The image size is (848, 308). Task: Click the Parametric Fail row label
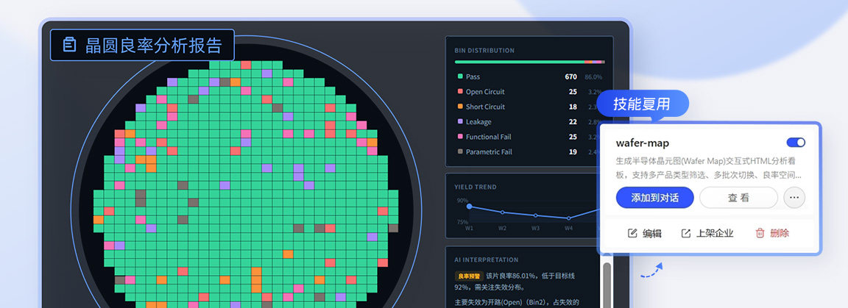(489, 152)
